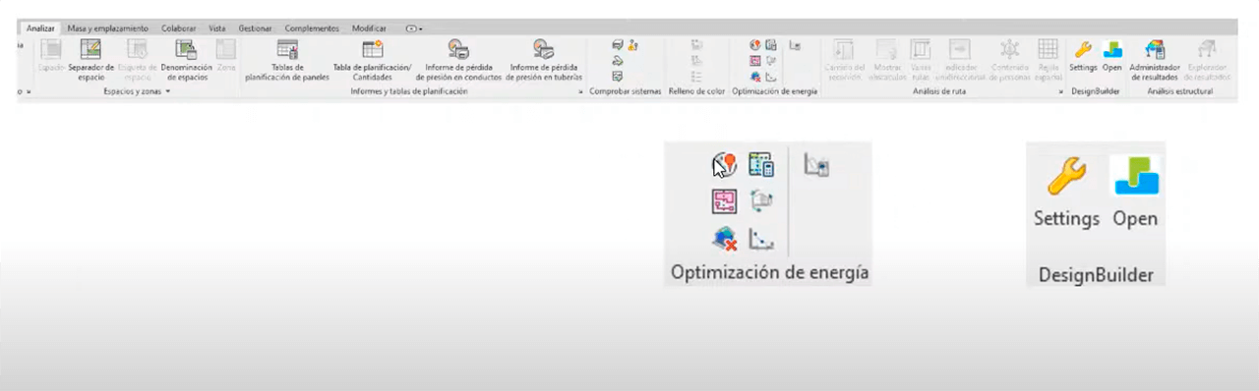Select the Separador de espacio tool
Image resolution: width=1259 pixels, height=391 pixels.
[x=90, y=59]
